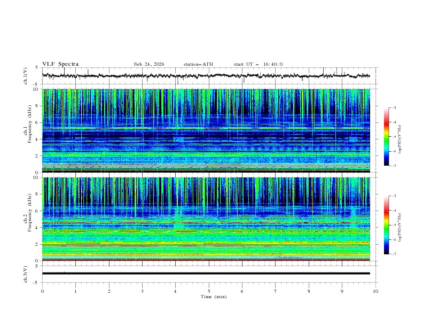Click the 5 minute tick on the time axis
The image size is (423, 327).
click(x=209, y=291)
